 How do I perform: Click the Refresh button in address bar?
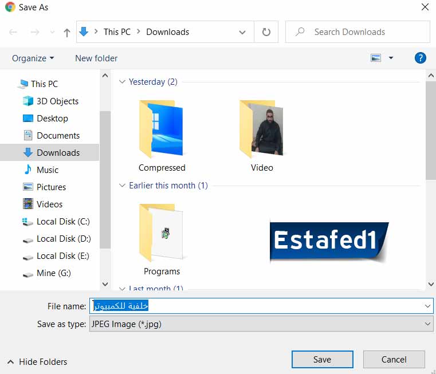tap(266, 32)
